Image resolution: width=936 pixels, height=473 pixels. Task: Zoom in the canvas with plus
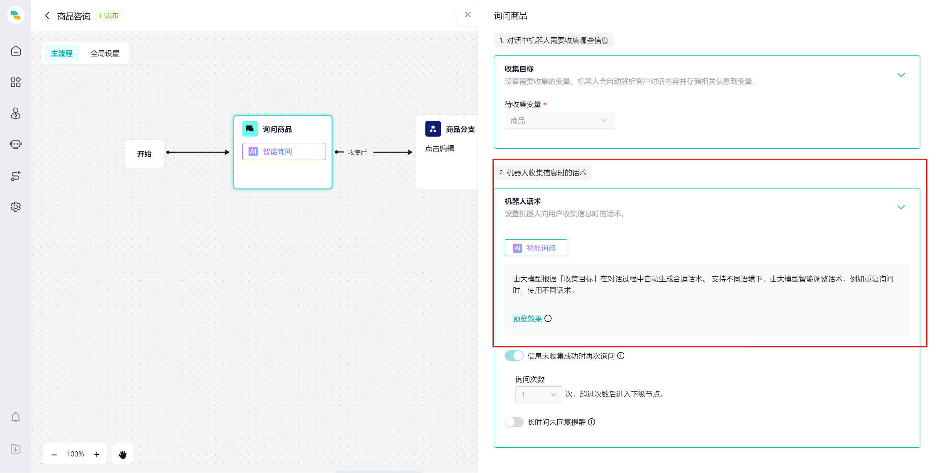click(x=97, y=455)
